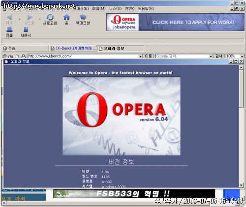Screen dimensions: 246x207
Task: Create a new document (새문서)
Action: click(x=26, y=32)
